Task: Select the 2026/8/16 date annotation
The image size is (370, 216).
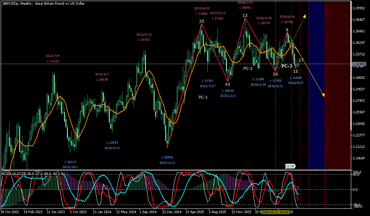Action: point(287,17)
